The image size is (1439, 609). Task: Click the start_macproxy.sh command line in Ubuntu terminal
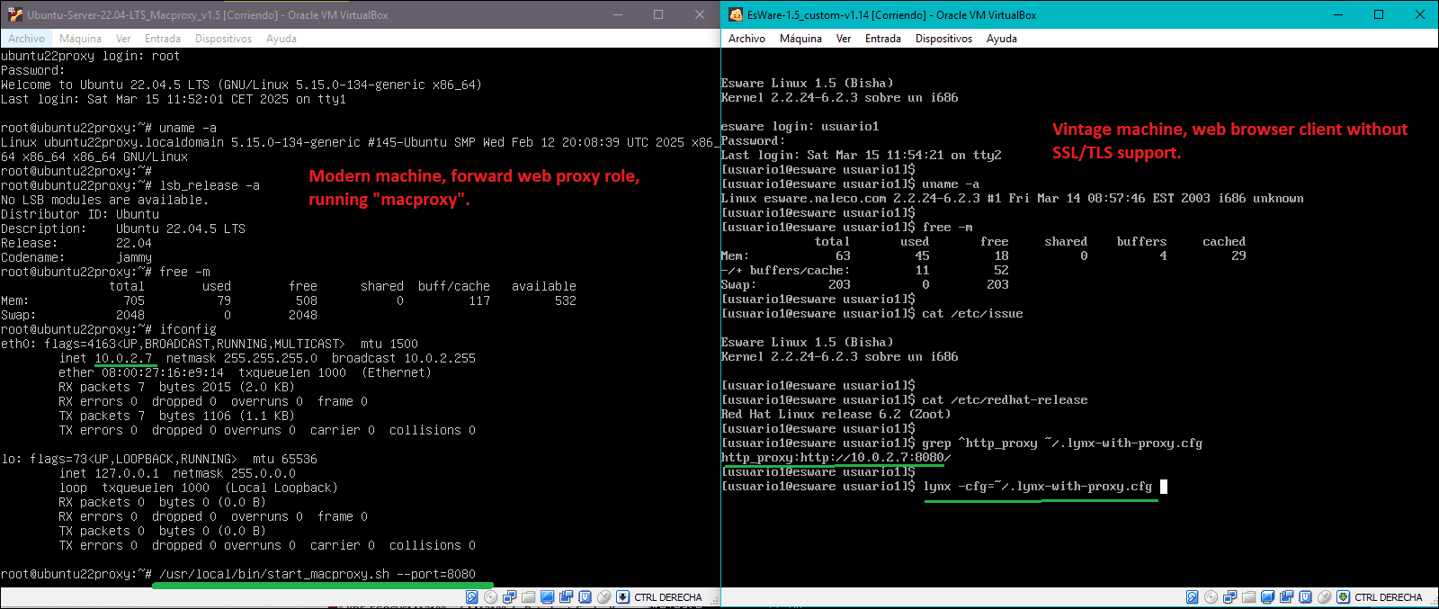[317, 574]
